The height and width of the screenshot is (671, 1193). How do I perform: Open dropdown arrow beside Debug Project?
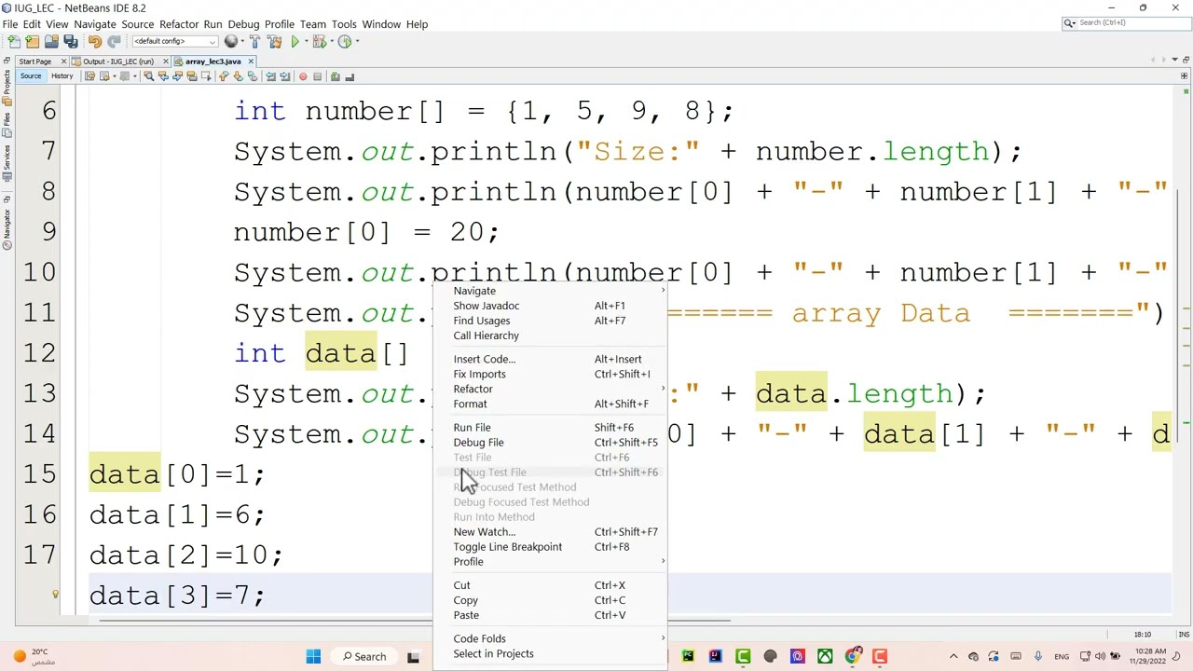332,42
